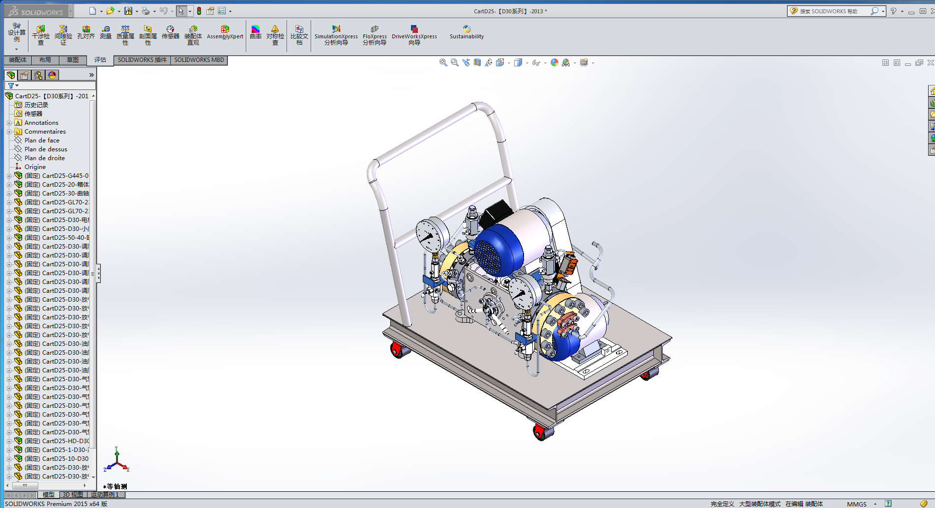Click the Rebuild traffic light icon

(x=199, y=11)
